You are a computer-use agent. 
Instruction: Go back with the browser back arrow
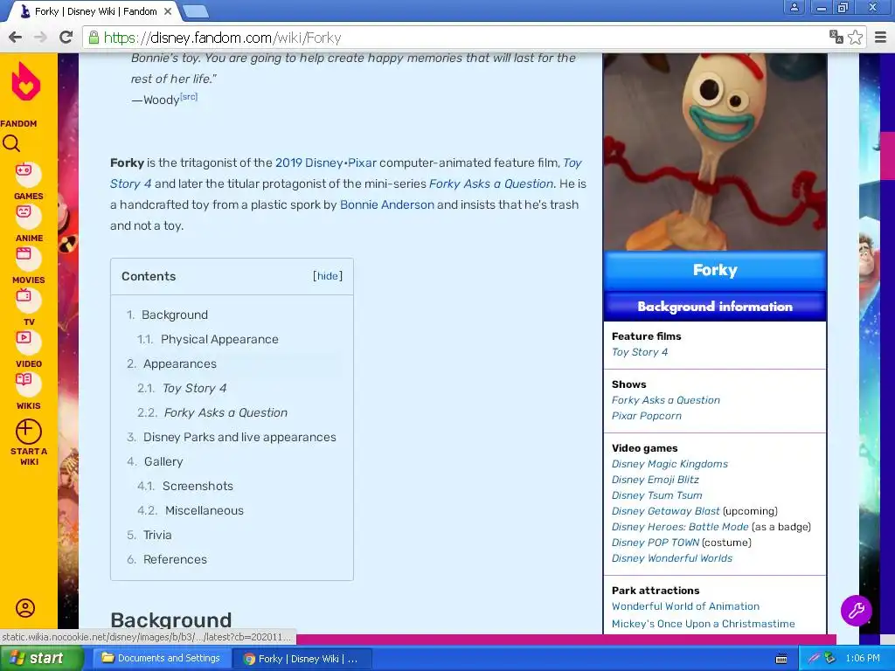click(16, 38)
